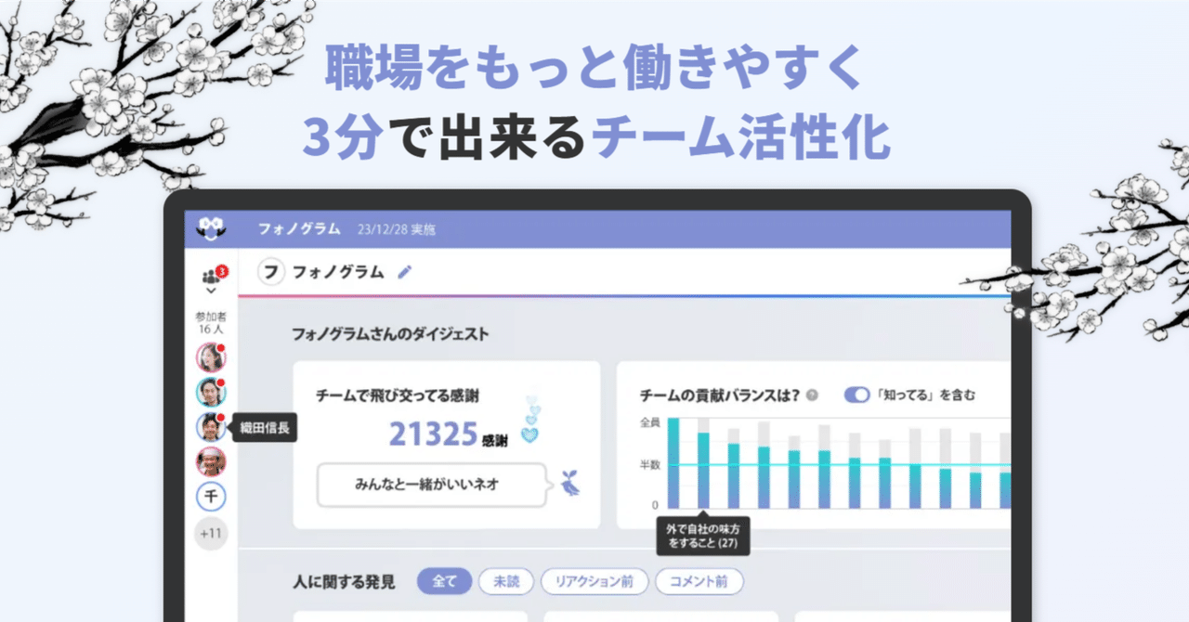Toggle the 未読 filter pill
Viewport: 1189px width, 622px height.
(x=505, y=580)
